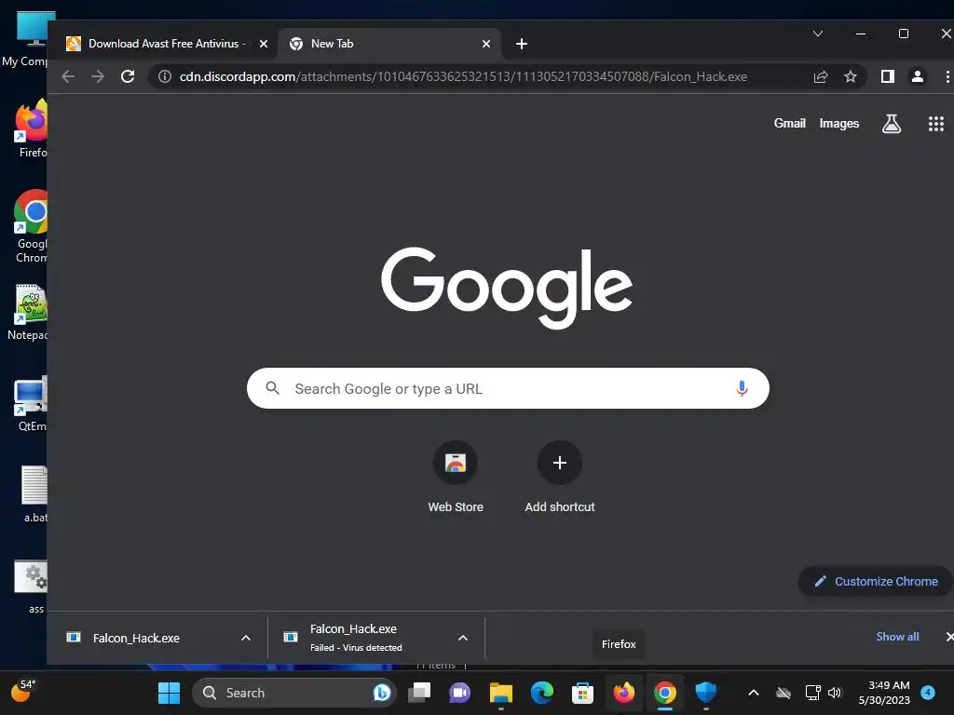
Task: Open Bing chat icon in taskbar search
Action: point(382,693)
